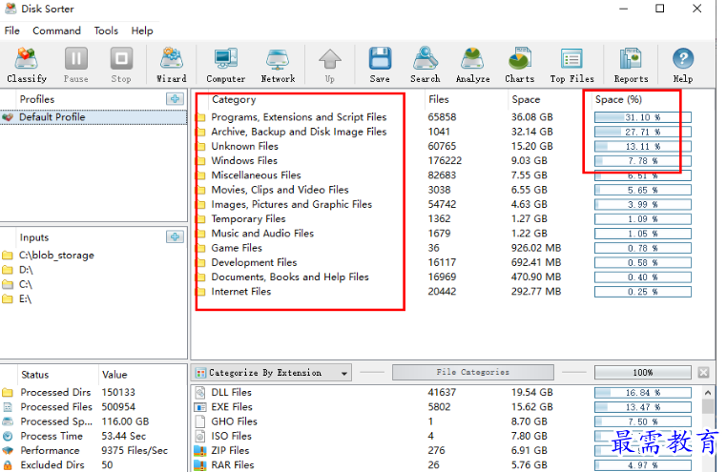Screen dimensions: 727x472
Task: Open the Categorize By Extension dropdown
Action: click(271, 373)
